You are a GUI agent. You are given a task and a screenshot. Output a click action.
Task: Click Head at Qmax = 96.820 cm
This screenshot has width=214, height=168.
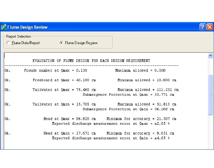coord(70,119)
